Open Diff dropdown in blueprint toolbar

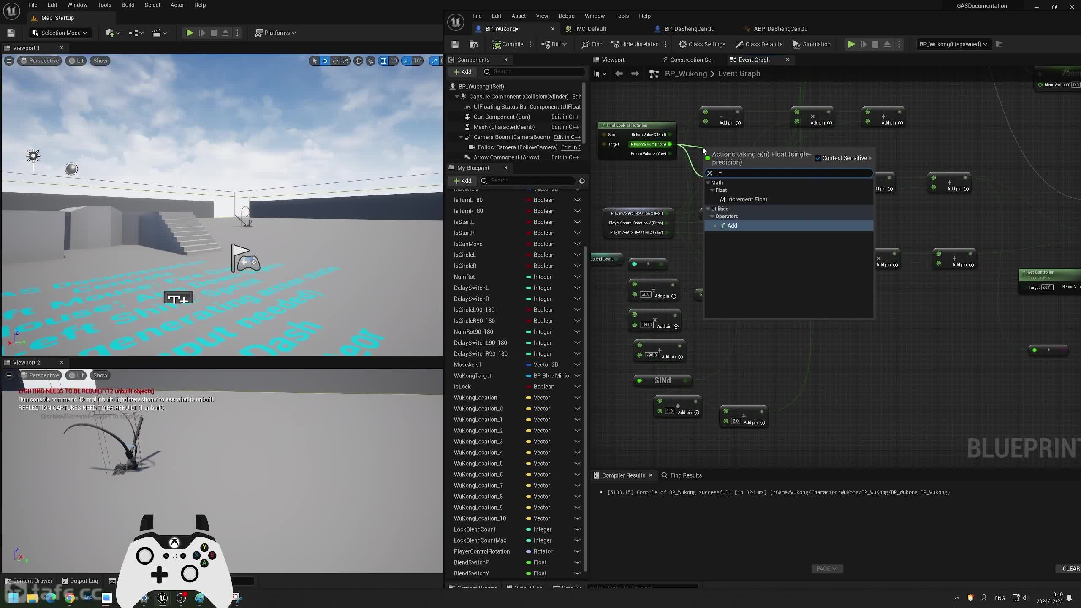tap(554, 44)
